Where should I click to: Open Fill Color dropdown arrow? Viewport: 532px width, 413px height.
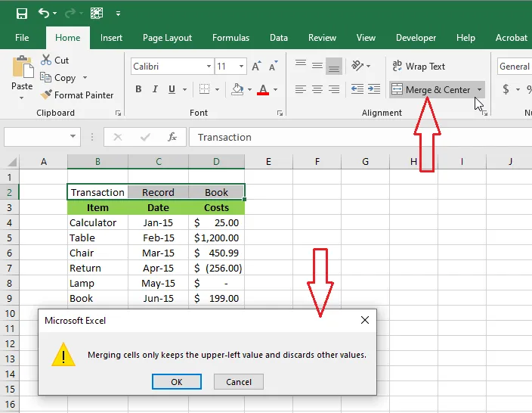pos(249,90)
